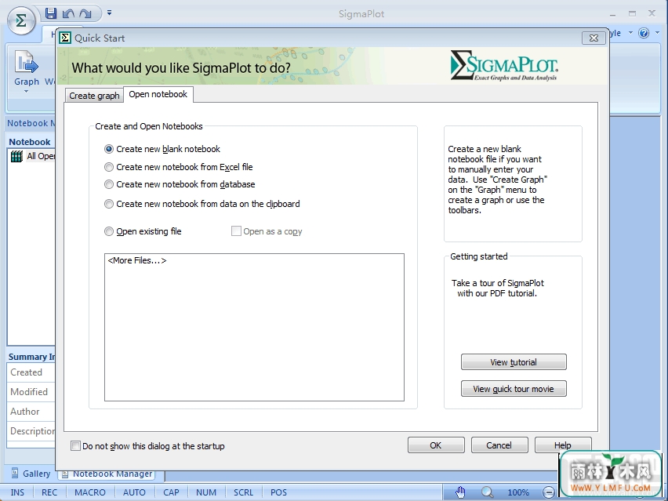Confirm with the OK button
This screenshot has height=501, width=668.
click(x=436, y=445)
